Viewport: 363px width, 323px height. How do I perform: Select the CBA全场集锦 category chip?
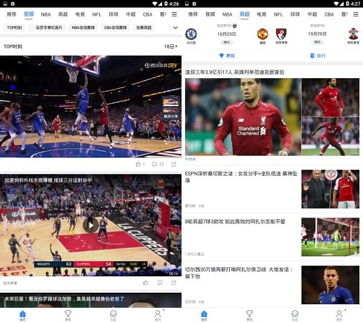(116, 28)
